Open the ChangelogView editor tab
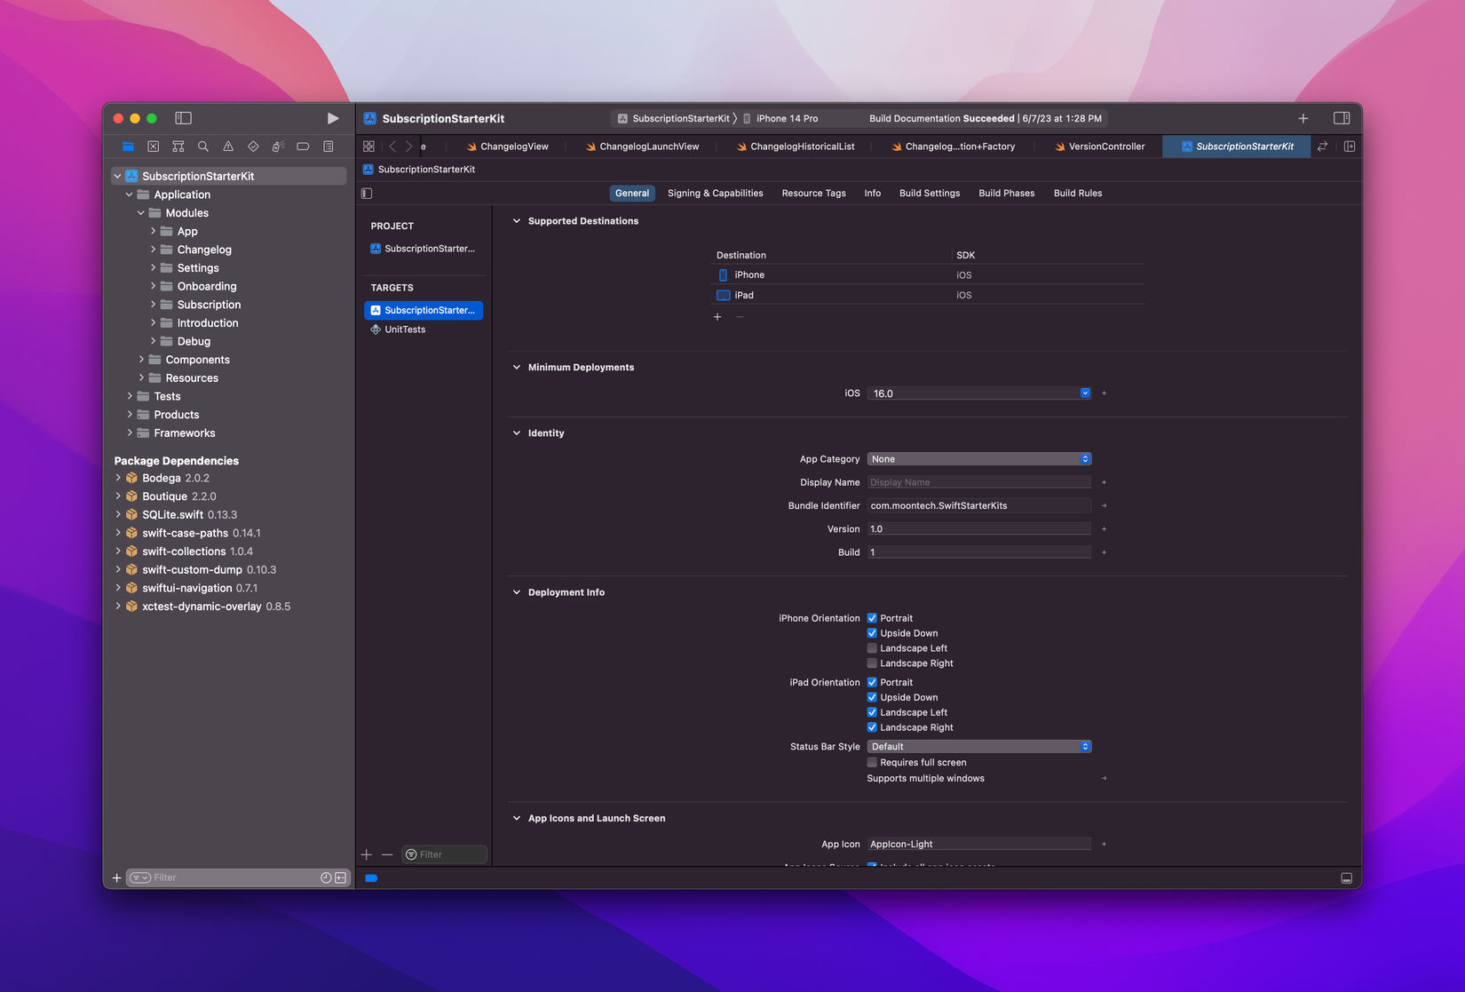The image size is (1465, 992). tap(508, 147)
